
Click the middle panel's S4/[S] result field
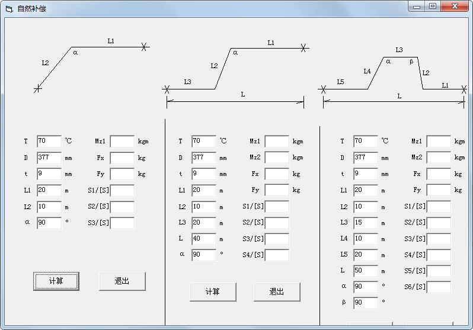click(277, 255)
